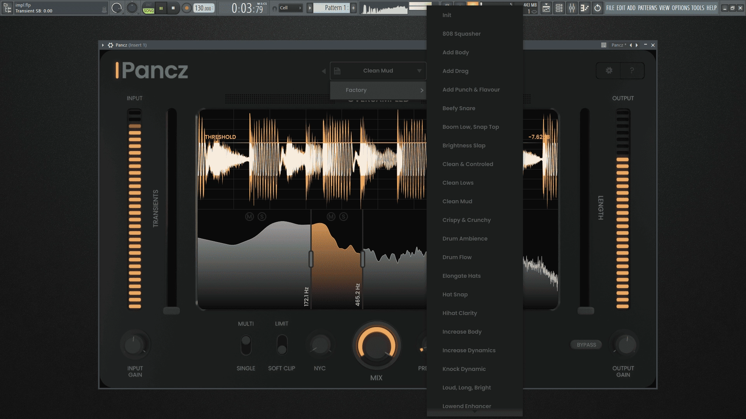Mute the low band (first M button)
The height and width of the screenshot is (419, 746).
tap(249, 216)
